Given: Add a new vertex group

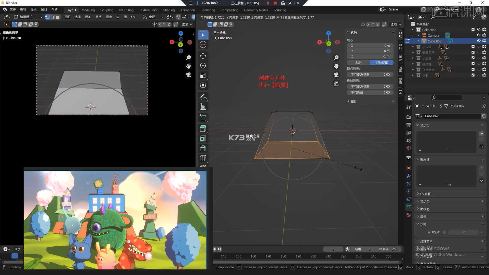Looking at the screenshot, I should click(482, 133).
